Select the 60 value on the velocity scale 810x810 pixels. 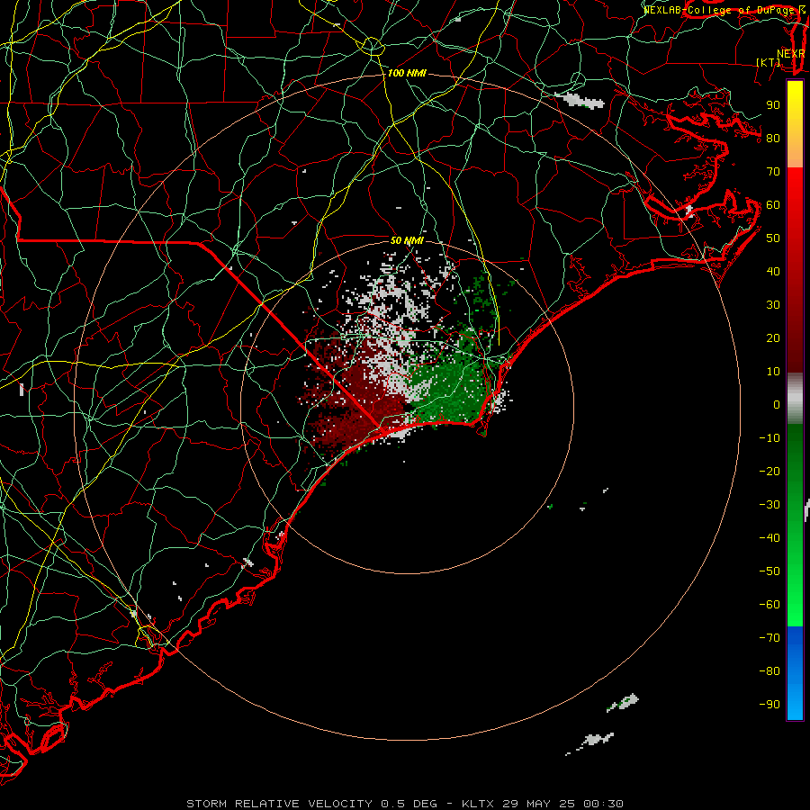[773, 204]
